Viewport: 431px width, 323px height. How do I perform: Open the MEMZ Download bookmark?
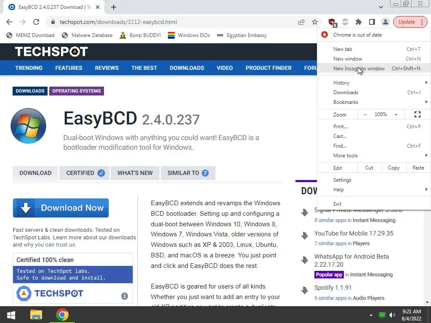click(30, 35)
